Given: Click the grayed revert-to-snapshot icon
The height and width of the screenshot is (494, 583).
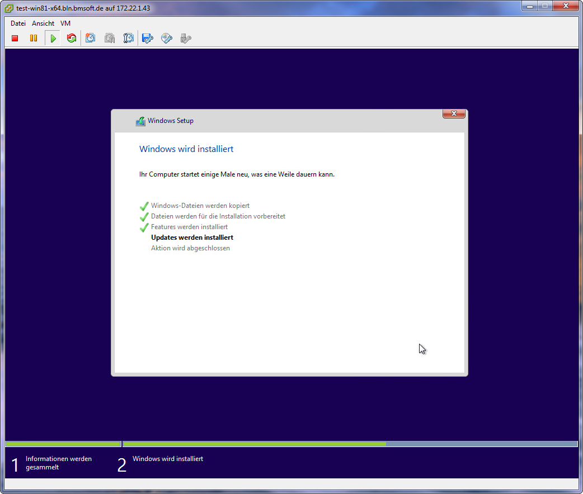Looking at the screenshot, I should coord(109,38).
